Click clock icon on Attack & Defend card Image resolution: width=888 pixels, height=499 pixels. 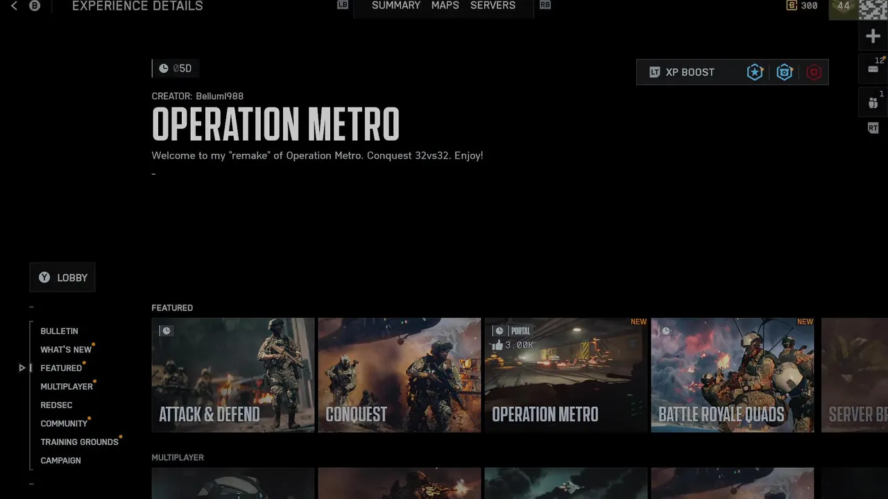coord(166,331)
